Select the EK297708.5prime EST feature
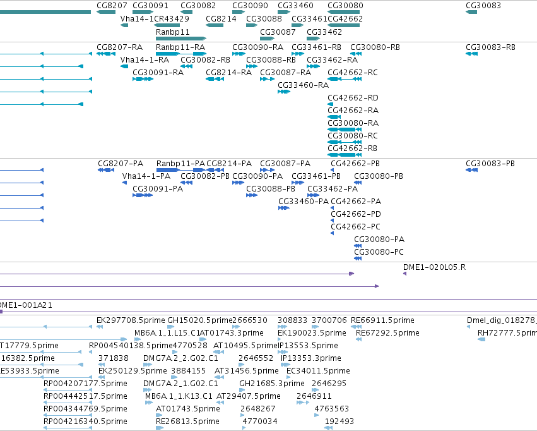Image resolution: width=537 pixels, height=431 pixels. 100,327
